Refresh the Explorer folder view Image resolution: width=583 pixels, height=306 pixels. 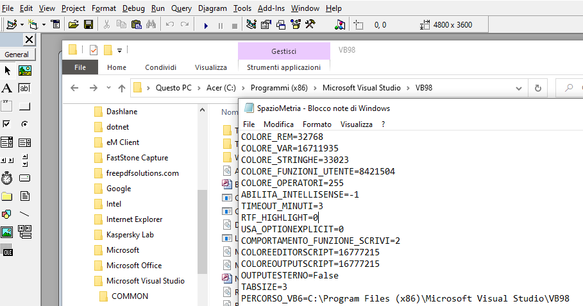point(537,88)
